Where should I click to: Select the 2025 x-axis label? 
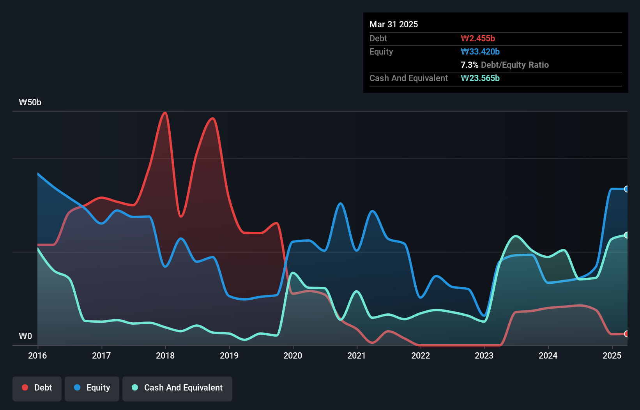(x=612, y=355)
